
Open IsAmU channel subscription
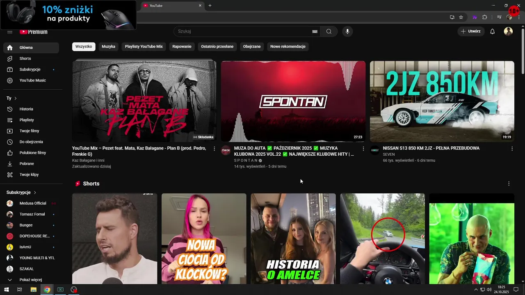(x=31, y=247)
